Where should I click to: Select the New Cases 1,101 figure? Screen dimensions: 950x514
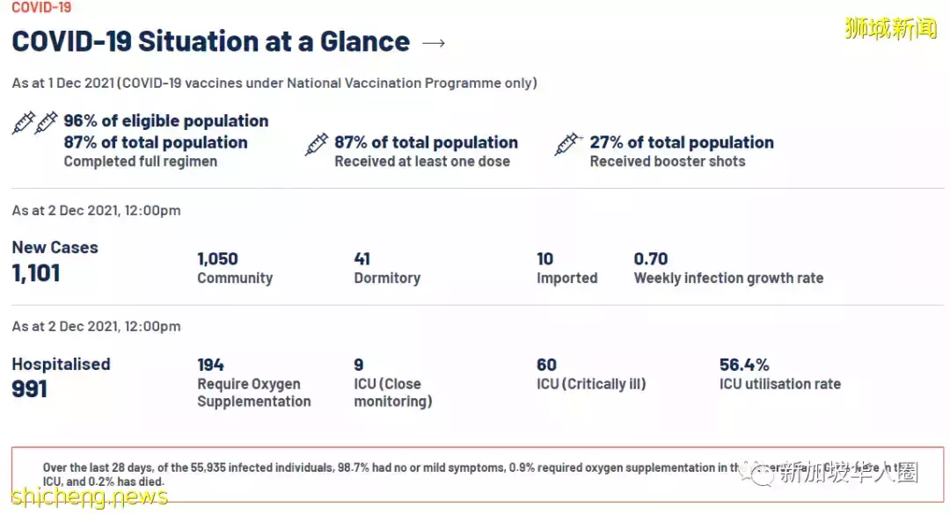(36, 272)
